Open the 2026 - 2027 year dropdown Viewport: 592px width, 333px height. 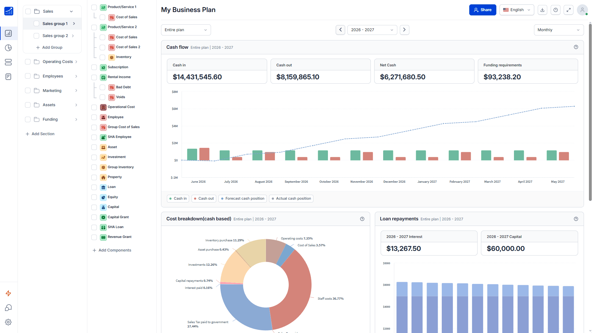coord(372,30)
